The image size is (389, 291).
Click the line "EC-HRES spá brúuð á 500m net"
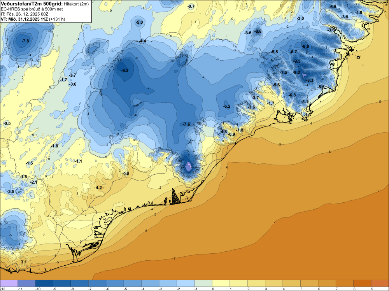pyautogui.click(x=32, y=9)
